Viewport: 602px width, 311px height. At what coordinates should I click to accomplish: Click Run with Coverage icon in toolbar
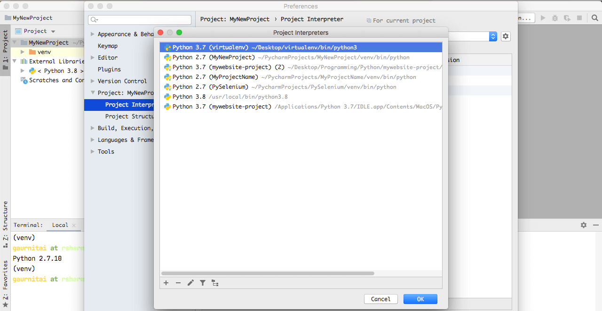point(567,18)
